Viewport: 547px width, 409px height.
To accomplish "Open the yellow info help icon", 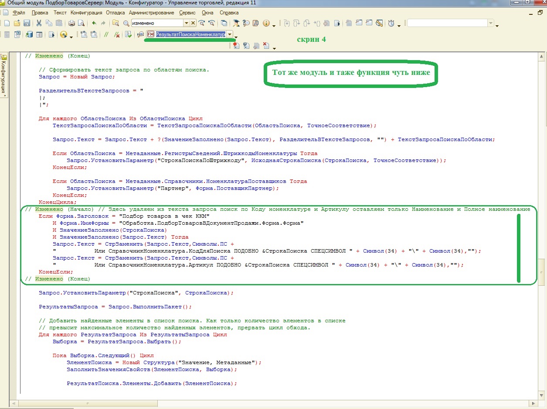I will tap(266, 23).
